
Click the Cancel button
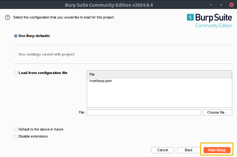(163, 150)
